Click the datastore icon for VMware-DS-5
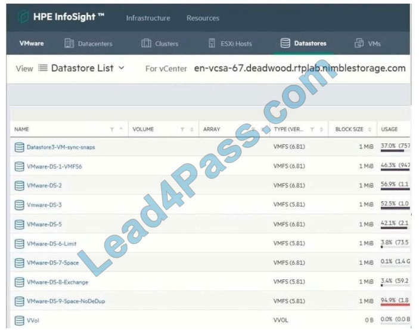The height and width of the screenshot is (336, 419). coord(19,224)
